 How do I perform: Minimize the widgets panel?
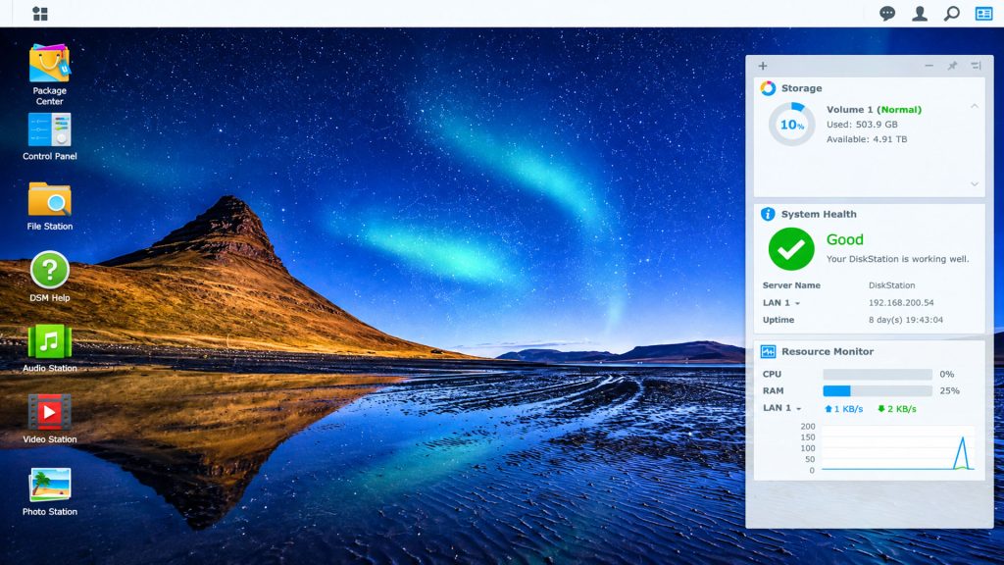coord(929,66)
